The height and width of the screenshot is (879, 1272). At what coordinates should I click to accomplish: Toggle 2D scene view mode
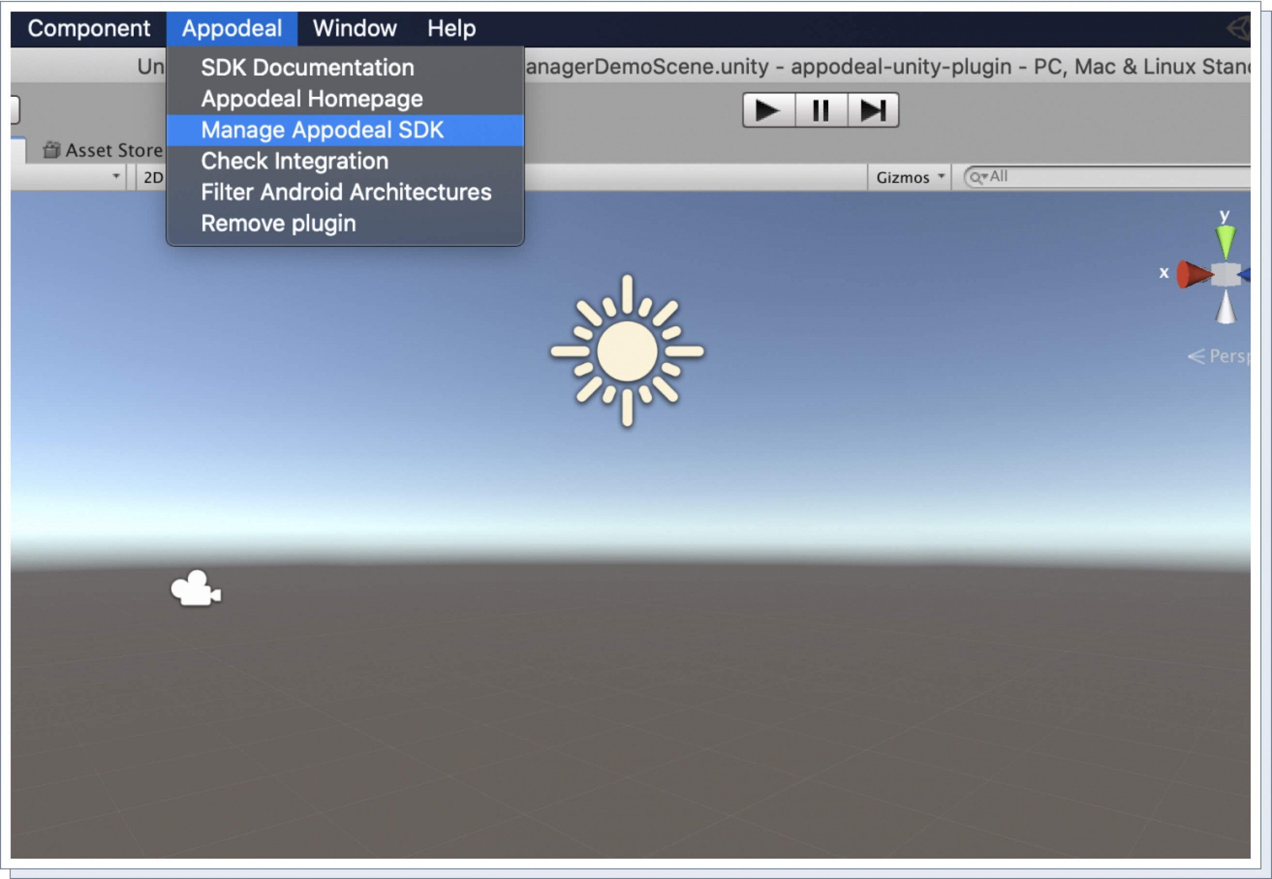153,177
